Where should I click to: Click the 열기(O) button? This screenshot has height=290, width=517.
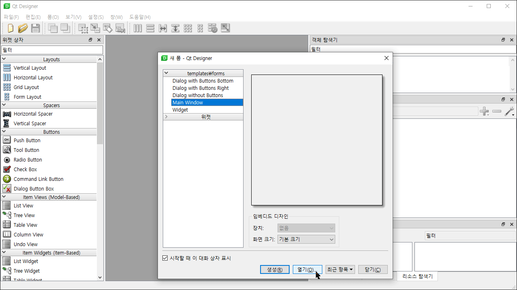pyautogui.click(x=307, y=269)
